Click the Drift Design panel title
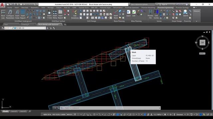The image size is (213, 119). pos(92,21)
